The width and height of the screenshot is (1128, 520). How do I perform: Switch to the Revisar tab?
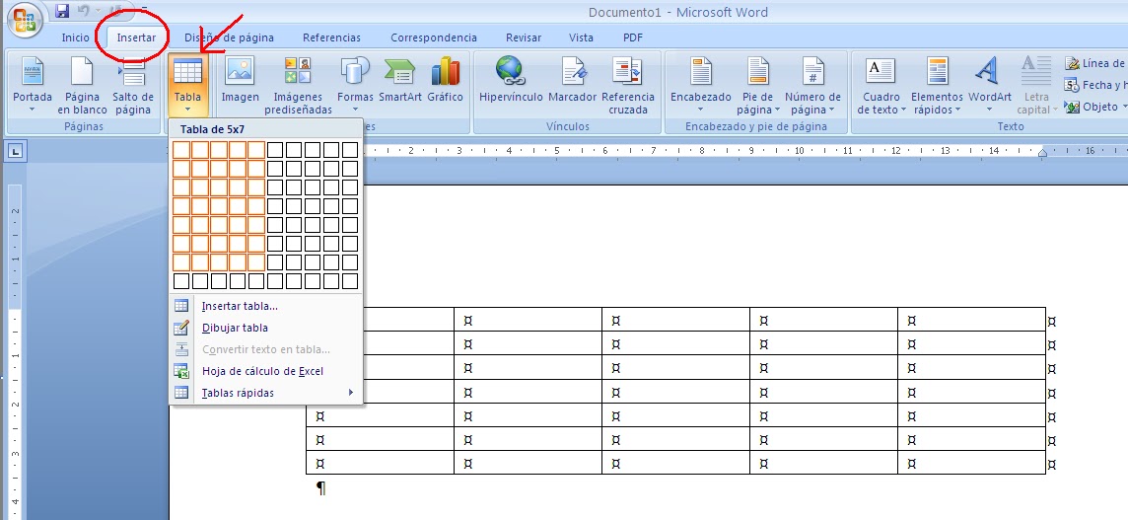tap(524, 37)
